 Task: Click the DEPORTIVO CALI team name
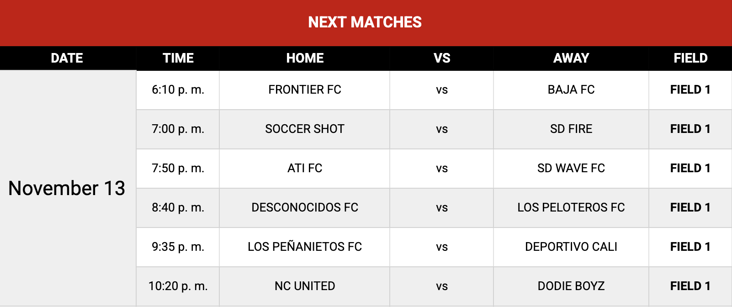571,247
